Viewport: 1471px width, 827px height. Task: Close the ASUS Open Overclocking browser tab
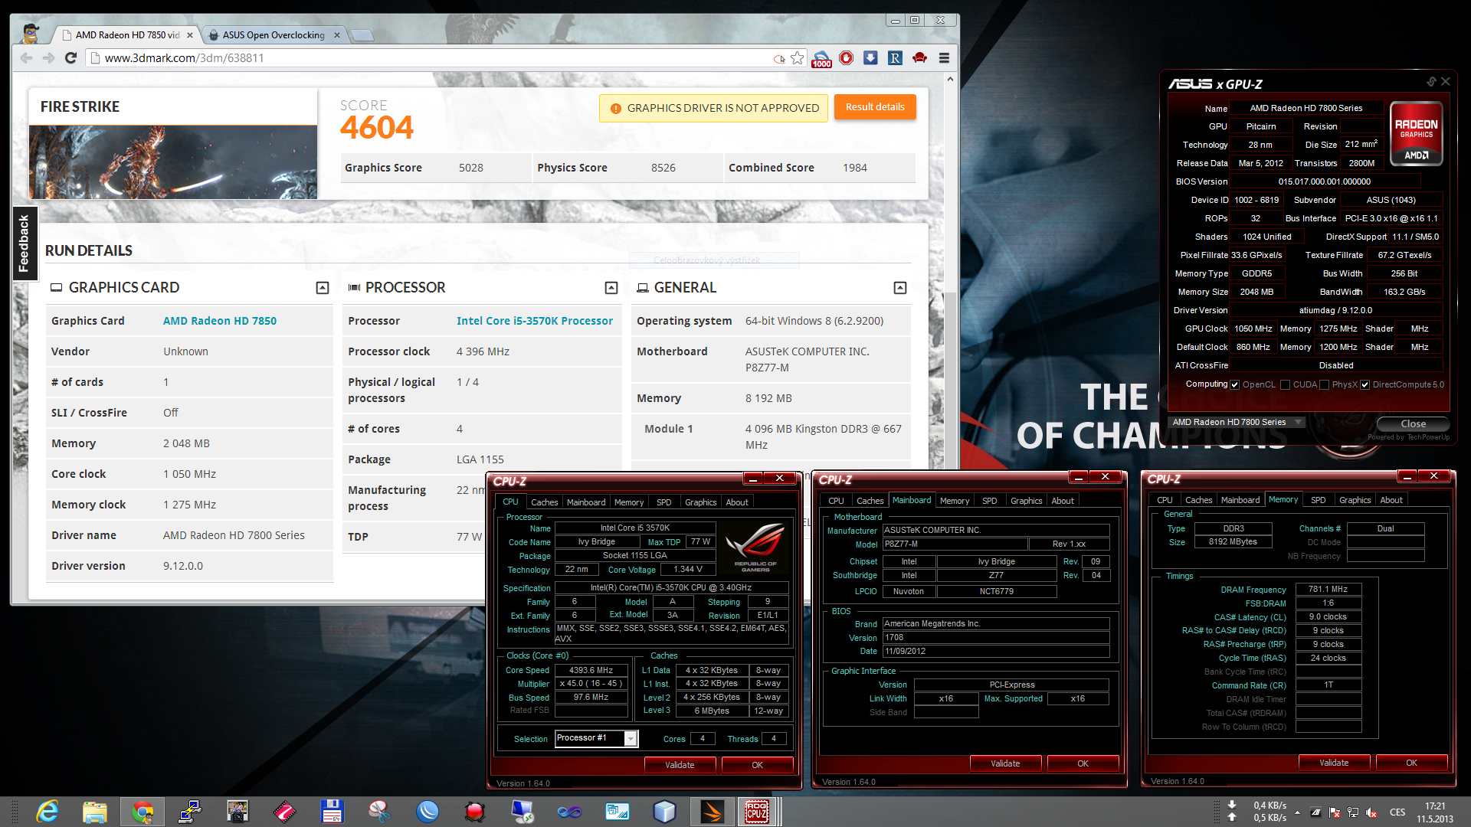tap(337, 35)
